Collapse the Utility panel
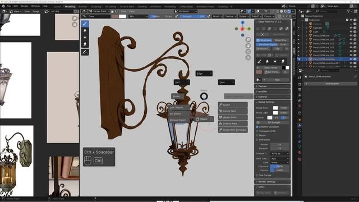 point(273,187)
